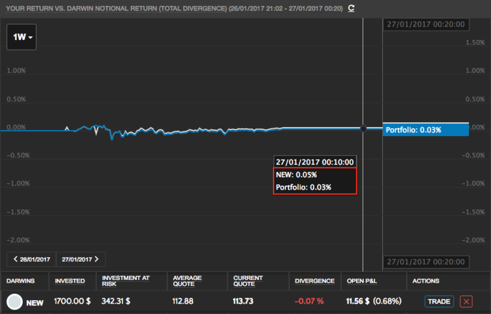Viewport: 491px width, 314px height.
Task: Click the DARWINS column header
Action: click(20, 281)
